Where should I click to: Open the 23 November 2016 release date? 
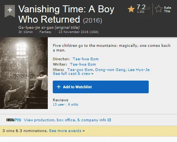(78, 32)
